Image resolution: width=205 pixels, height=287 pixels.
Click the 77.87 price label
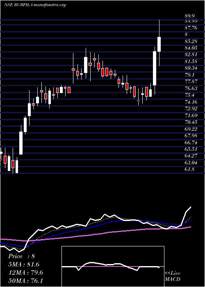[191, 82]
